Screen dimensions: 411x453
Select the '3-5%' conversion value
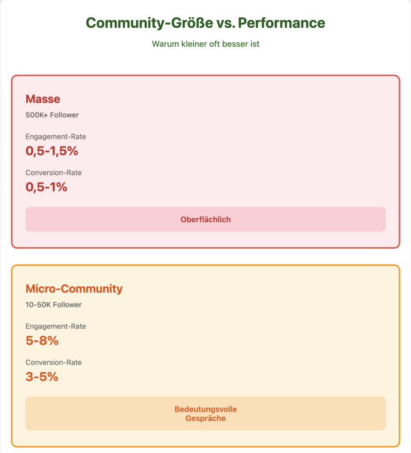pos(42,377)
